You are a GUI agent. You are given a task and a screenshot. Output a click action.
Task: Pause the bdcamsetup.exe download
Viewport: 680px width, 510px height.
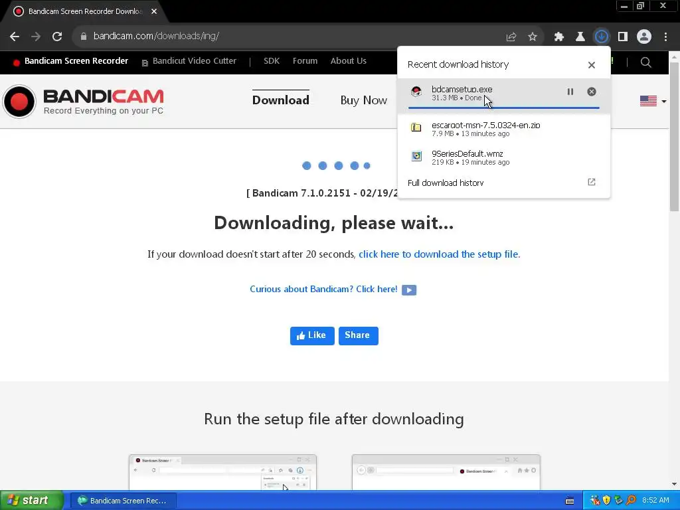pos(570,92)
